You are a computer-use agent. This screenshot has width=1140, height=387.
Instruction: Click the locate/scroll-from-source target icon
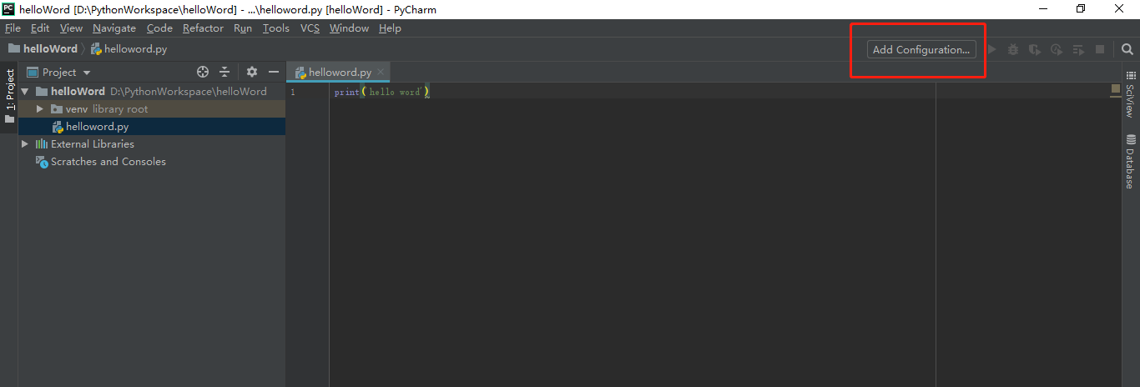(x=202, y=73)
